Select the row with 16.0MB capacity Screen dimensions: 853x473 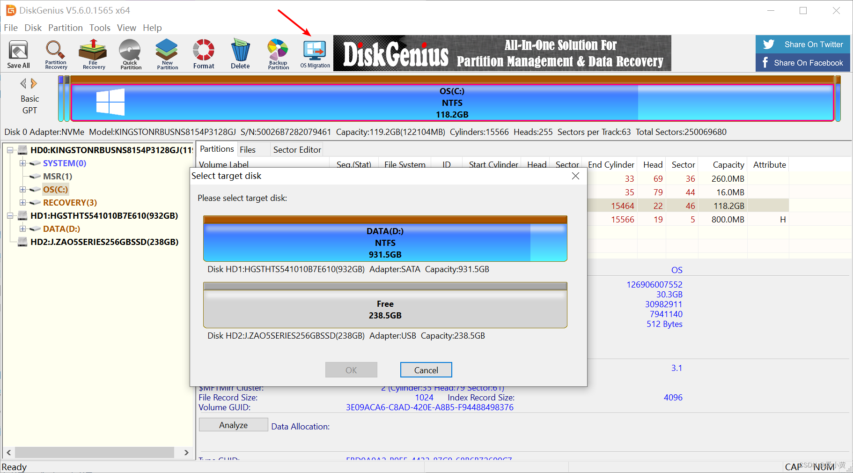point(688,192)
